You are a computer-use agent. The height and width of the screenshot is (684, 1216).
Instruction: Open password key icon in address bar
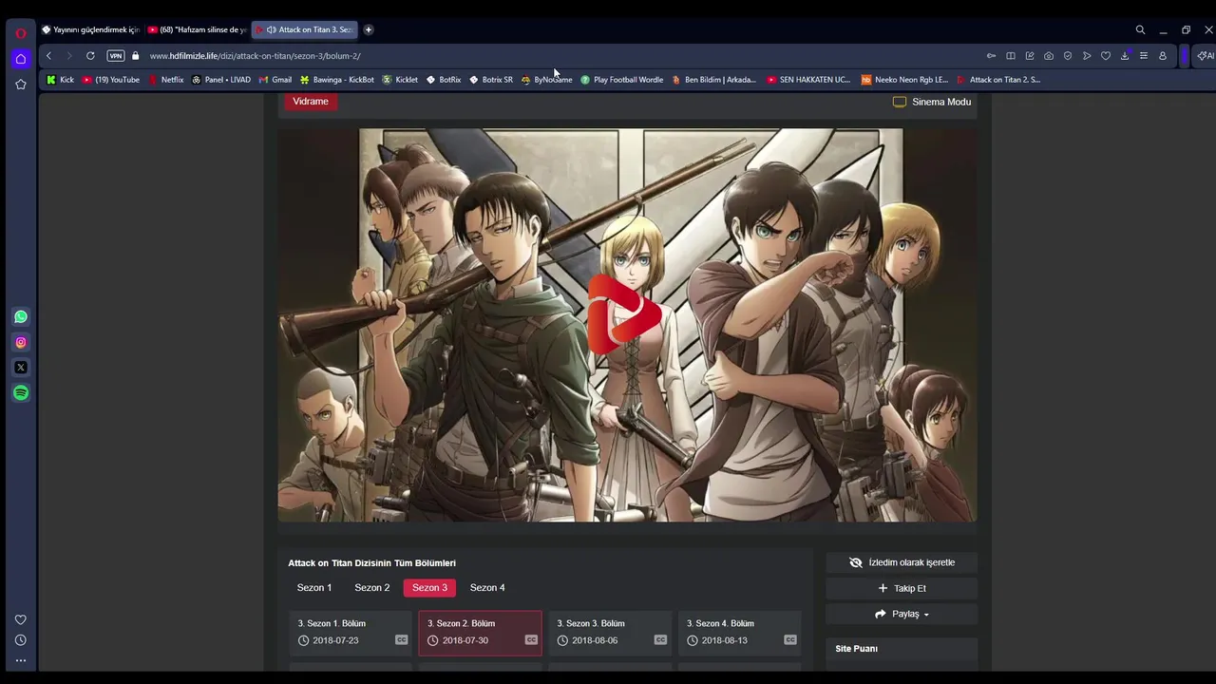pos(991,56)
